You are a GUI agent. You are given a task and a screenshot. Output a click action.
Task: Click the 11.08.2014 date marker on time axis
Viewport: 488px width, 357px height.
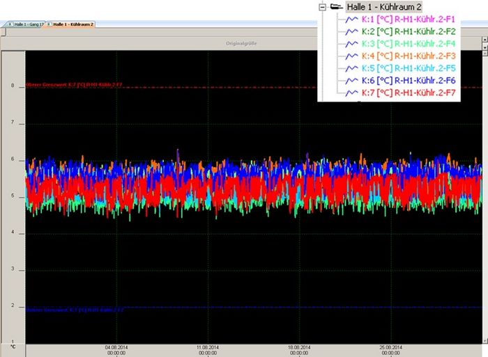(x=208, y=348)
